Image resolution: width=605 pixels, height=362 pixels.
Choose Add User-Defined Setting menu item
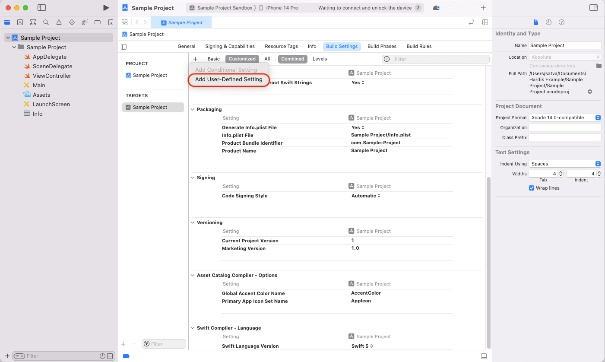click(229, 79)
